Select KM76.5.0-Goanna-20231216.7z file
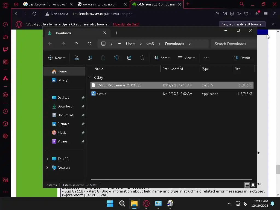 (172, 85)
